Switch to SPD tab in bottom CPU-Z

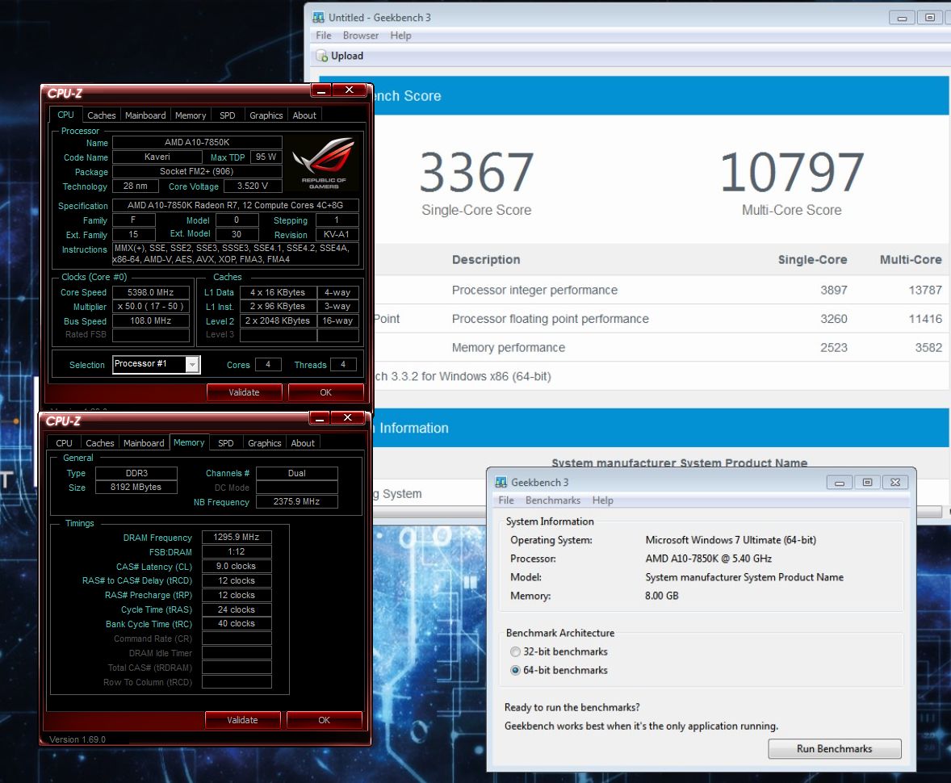pyautogui.click(x=225, y=443)
